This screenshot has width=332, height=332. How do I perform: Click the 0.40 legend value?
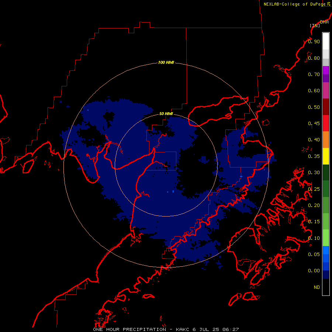tap(314, 140)
